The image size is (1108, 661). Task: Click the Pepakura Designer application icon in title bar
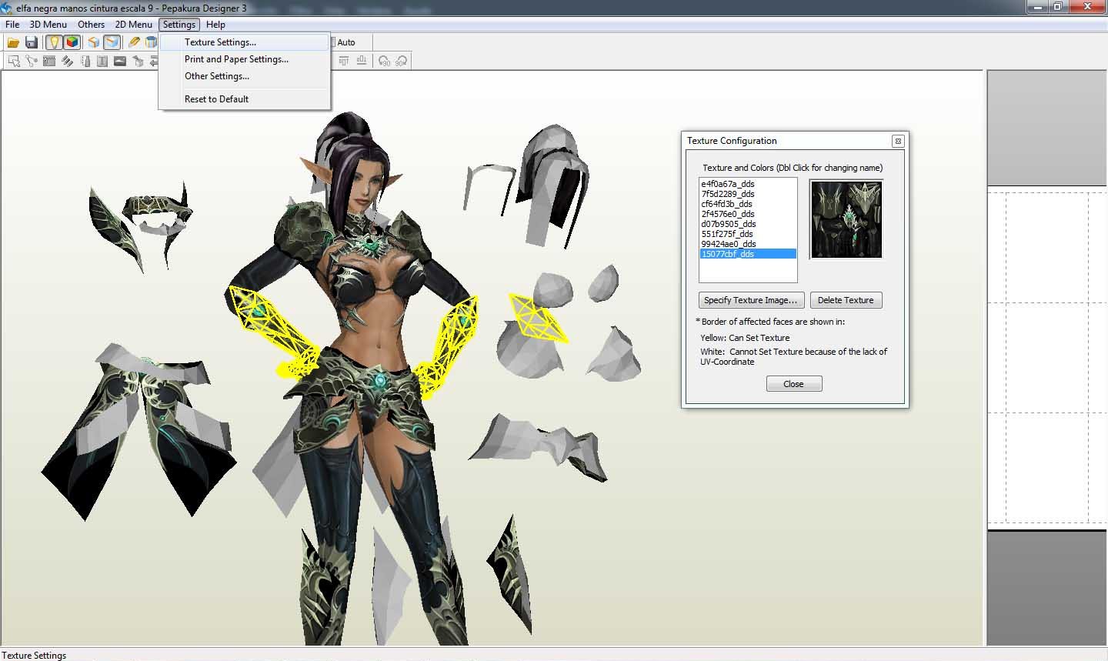[x=7, y=8]
